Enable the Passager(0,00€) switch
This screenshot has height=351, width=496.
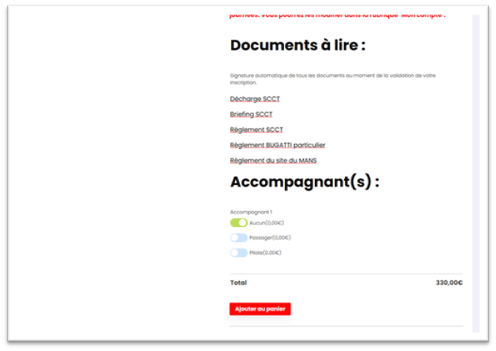pyautogui.click(x=239, y=237)
